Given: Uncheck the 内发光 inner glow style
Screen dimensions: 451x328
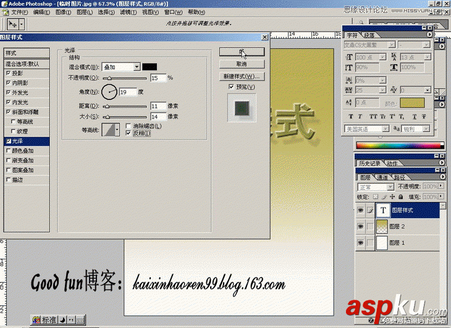Looking at the screenshot, I should 9,102.
